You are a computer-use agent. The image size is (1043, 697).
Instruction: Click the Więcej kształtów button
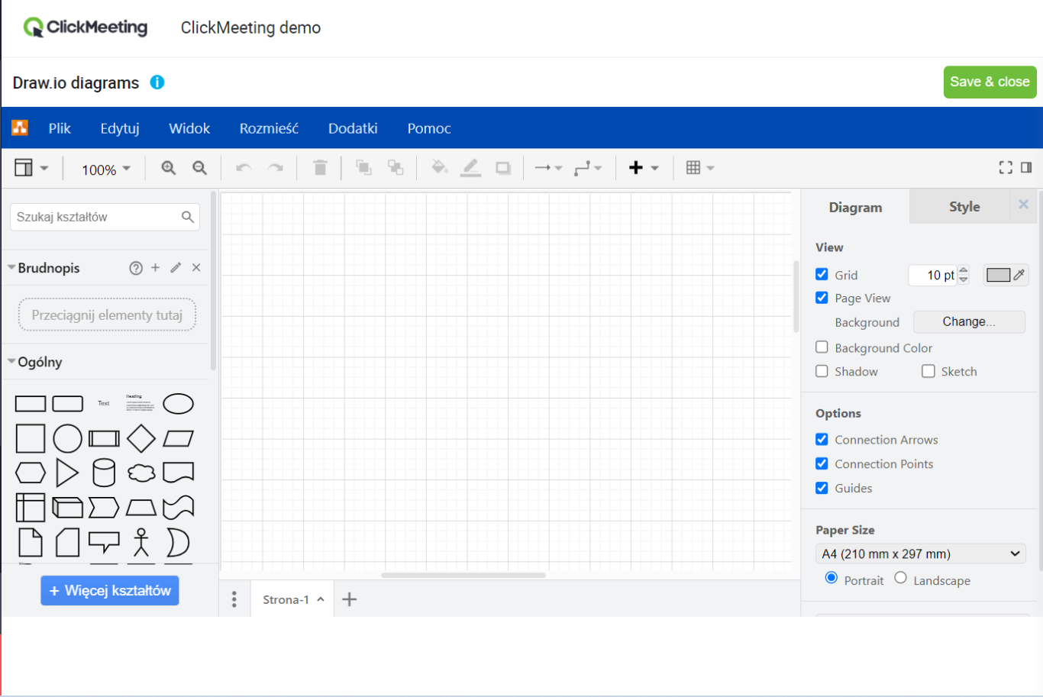coord(109,590)
